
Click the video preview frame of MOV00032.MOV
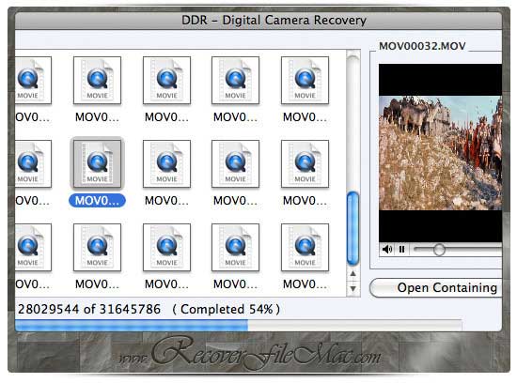[440, 153]
